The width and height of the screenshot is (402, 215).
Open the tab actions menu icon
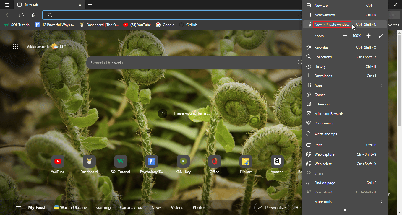(7, 5)
